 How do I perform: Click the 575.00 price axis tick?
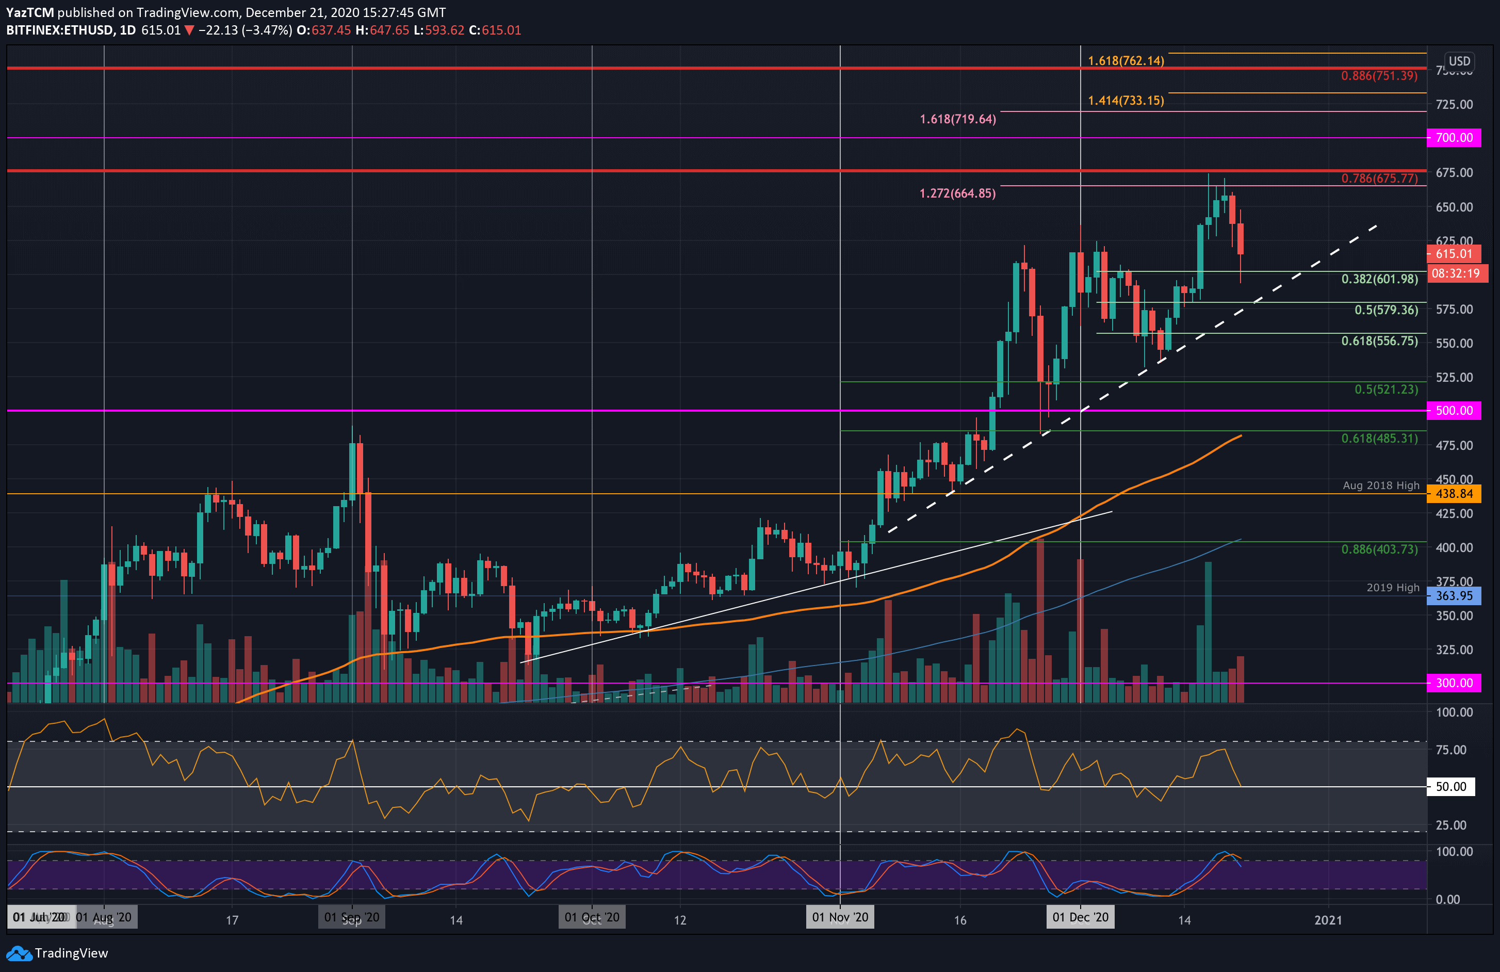tap(1454, 310)
